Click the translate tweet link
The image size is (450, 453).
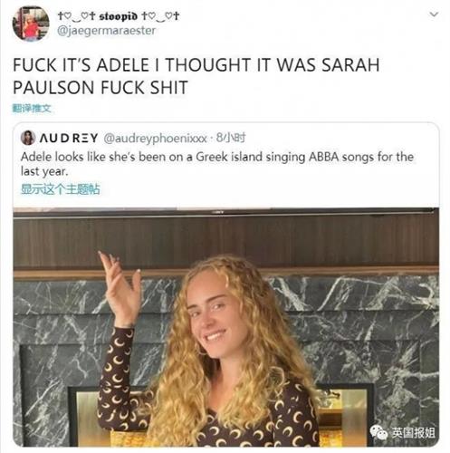(x=32, y=108)
